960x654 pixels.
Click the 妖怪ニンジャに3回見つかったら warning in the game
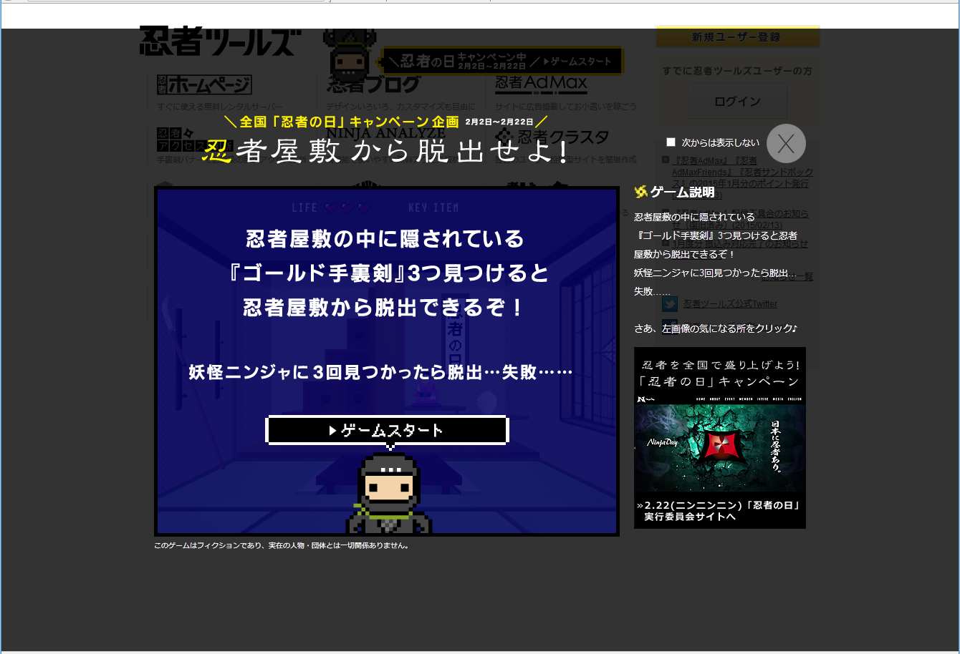click(380, 372)
